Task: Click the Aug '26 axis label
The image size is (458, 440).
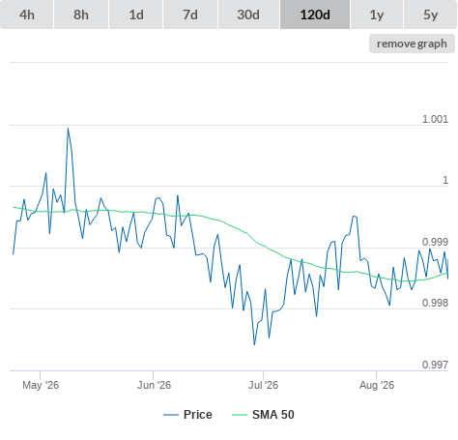Action: point(377,385)
